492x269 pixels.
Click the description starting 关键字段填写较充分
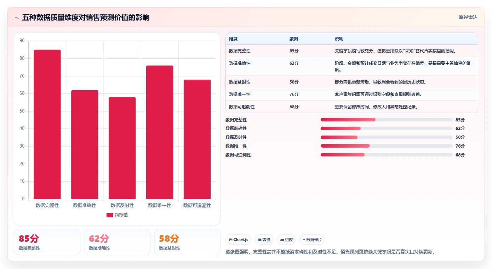pyautogui.click(x=395, y=51)
